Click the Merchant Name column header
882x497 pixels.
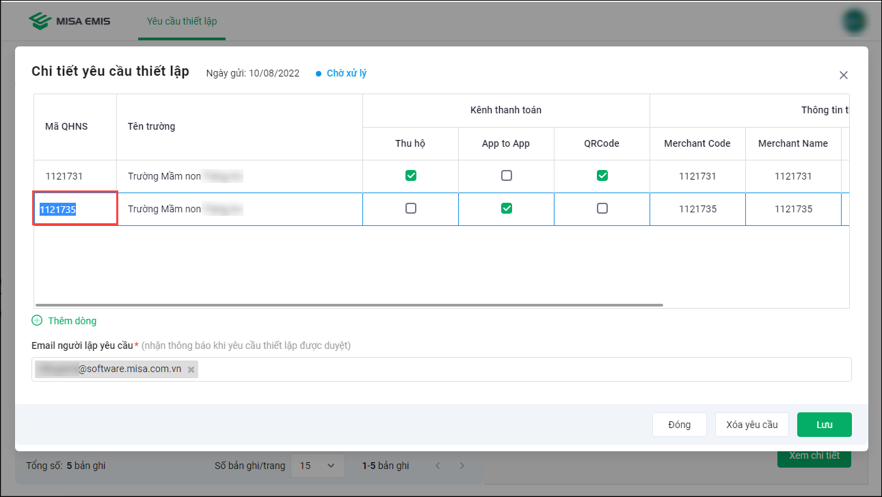pos(793,143)
